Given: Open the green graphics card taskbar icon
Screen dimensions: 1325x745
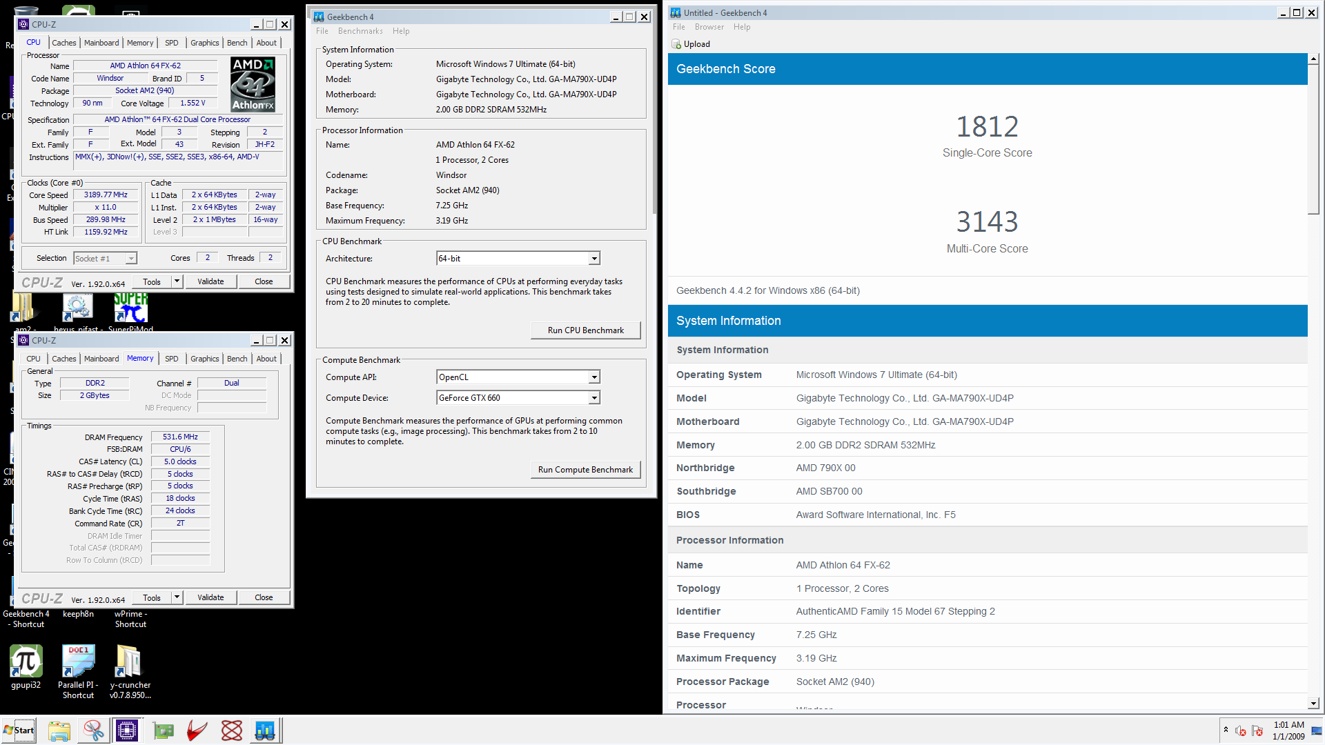Looking at the screenshot, I should [164, 731].
